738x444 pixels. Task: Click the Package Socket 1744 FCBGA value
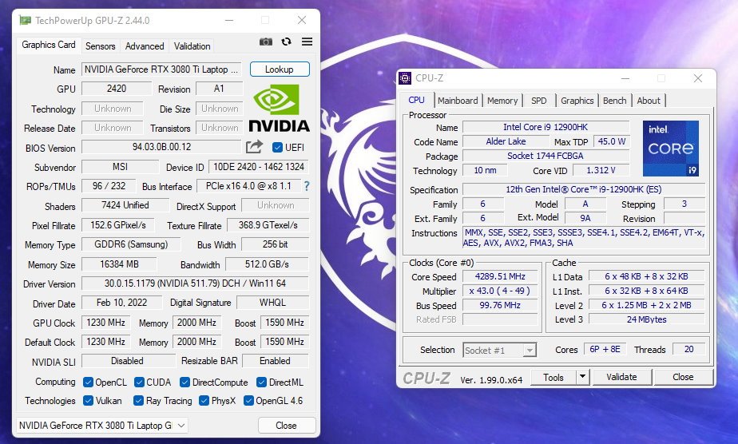[x=546, y=156]
